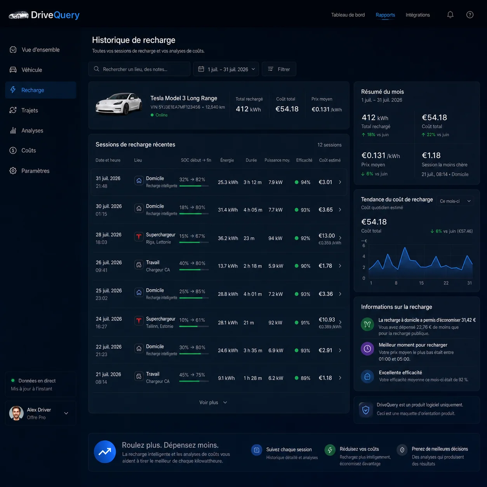The height and width of the screenshot is (487, 487).
Task: Click Tesla icon of Tallinn Supercharger session
Action: pyautogui.click(x=139, y=320)
